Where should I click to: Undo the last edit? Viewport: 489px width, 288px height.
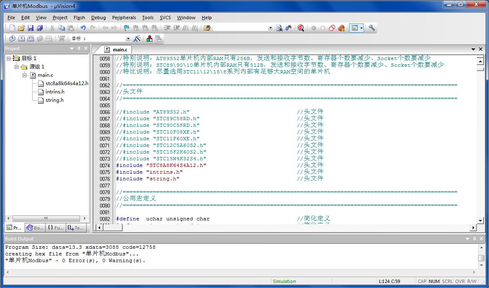[83, 28]
